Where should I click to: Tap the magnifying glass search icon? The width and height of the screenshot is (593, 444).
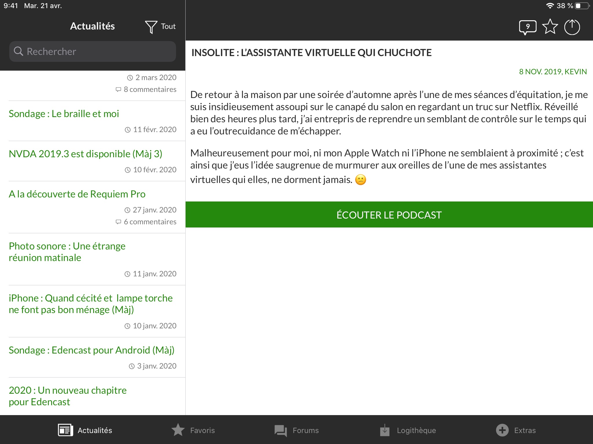(19, 51)
